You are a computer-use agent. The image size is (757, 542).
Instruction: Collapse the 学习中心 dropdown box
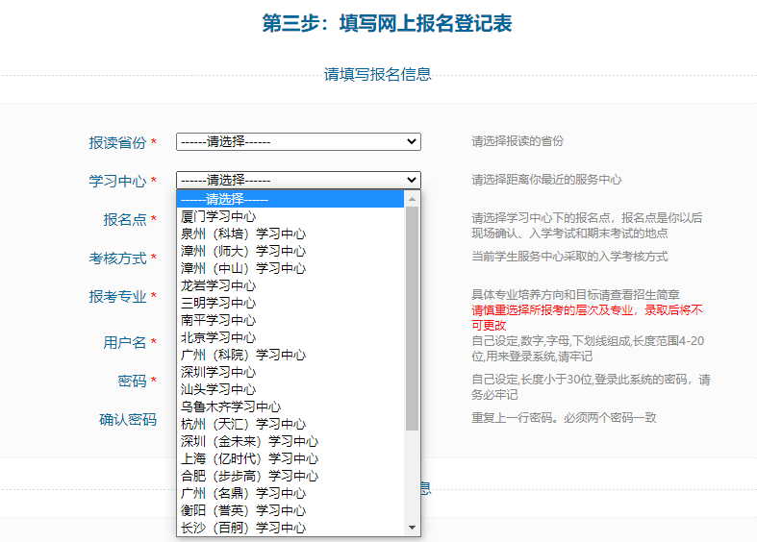click(x=298, y=180)
